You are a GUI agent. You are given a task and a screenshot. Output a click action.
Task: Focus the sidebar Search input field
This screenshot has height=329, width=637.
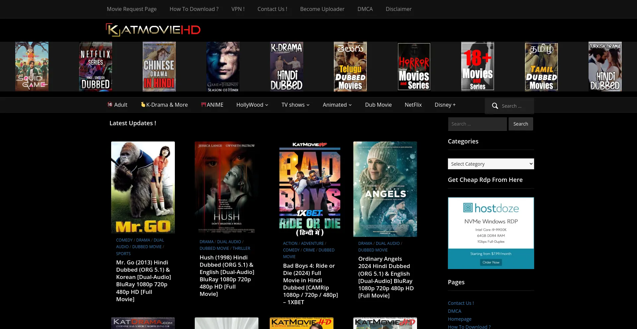(477, 124)
